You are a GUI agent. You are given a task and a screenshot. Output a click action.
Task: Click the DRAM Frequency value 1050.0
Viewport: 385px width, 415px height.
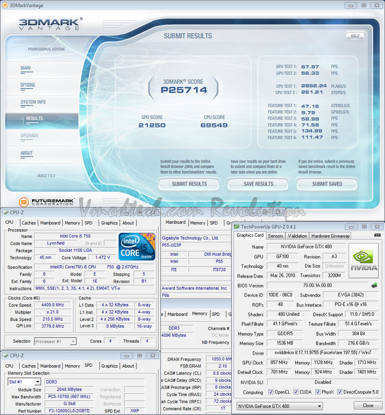click(x=219, y=359)
